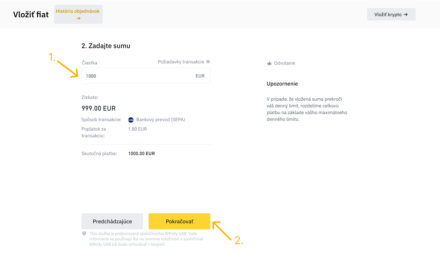
Task: Select the Bankový prevod (SEPA) method text
Action: [160, 120]
